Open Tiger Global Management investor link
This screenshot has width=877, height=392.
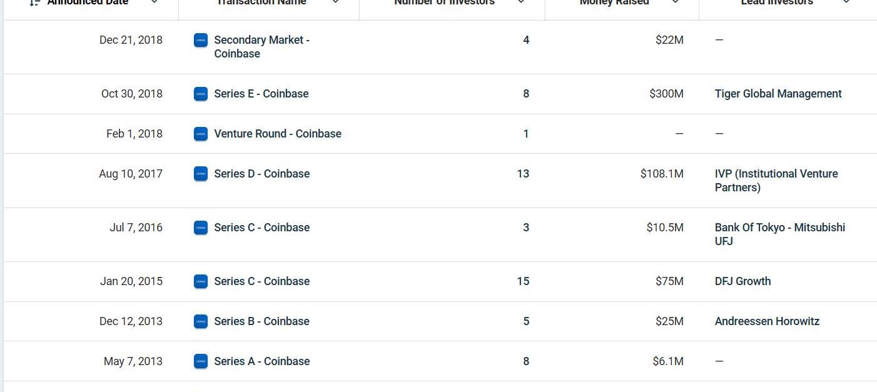pyautogui.click(x=778, y=94)
